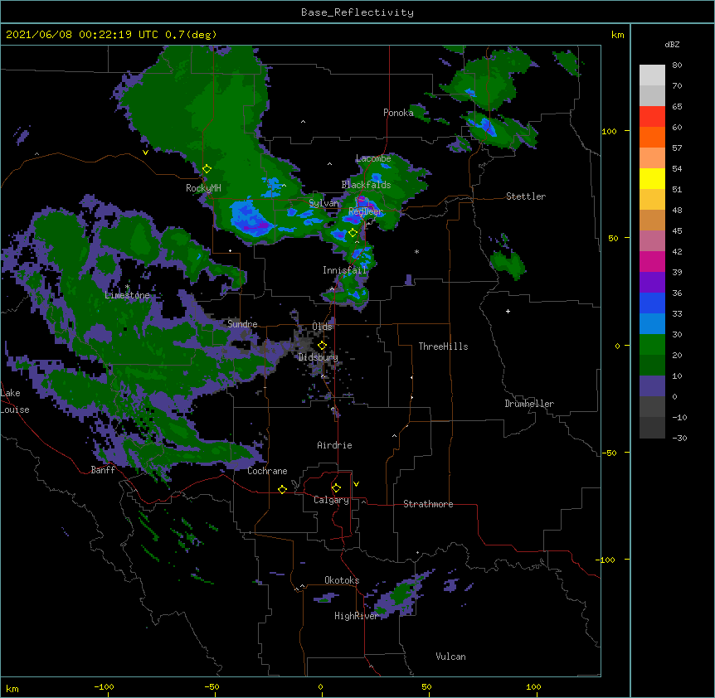The width and height of the screenshot is (715, 698).
Task: Click the Sylvan label on the map
Action: coord(323,203)
